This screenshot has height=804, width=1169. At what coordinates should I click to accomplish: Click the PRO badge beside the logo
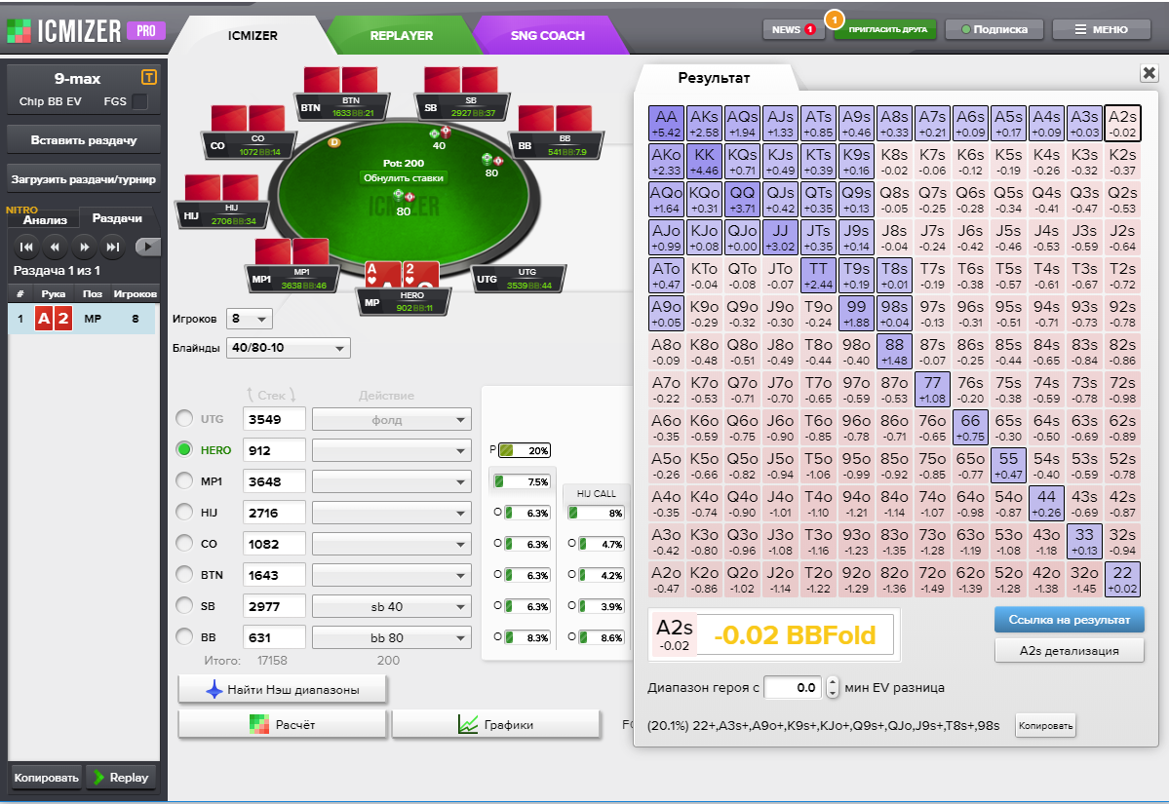point(146,30)
